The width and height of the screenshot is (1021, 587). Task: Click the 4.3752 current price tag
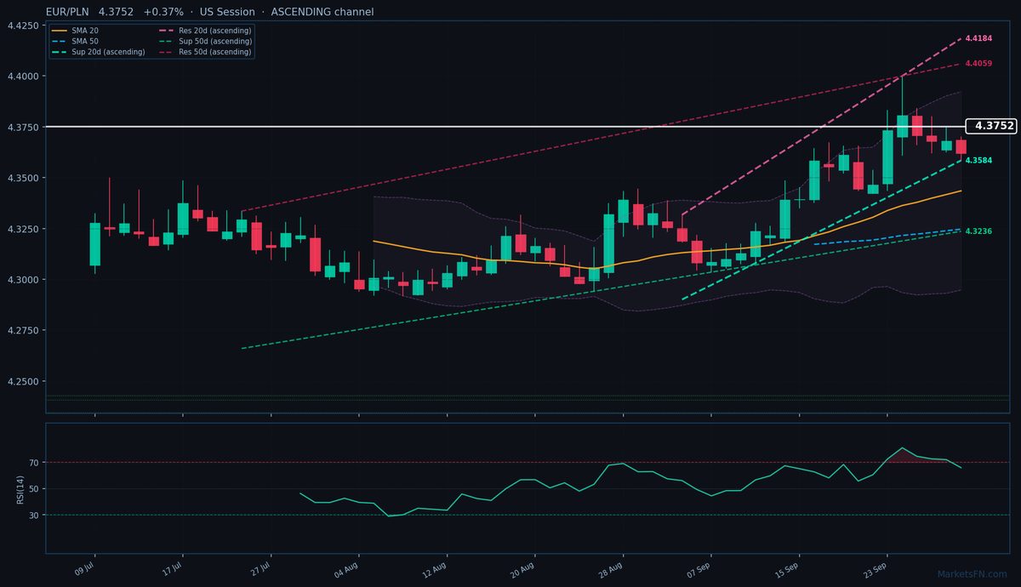coord(992,126)
